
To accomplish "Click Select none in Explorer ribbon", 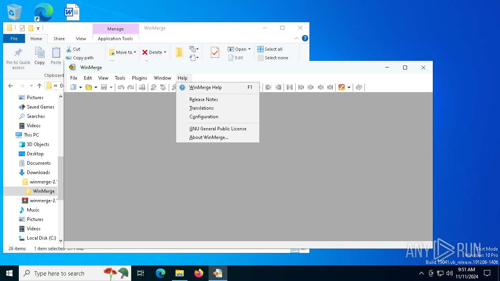I will (x=273, y=58).
